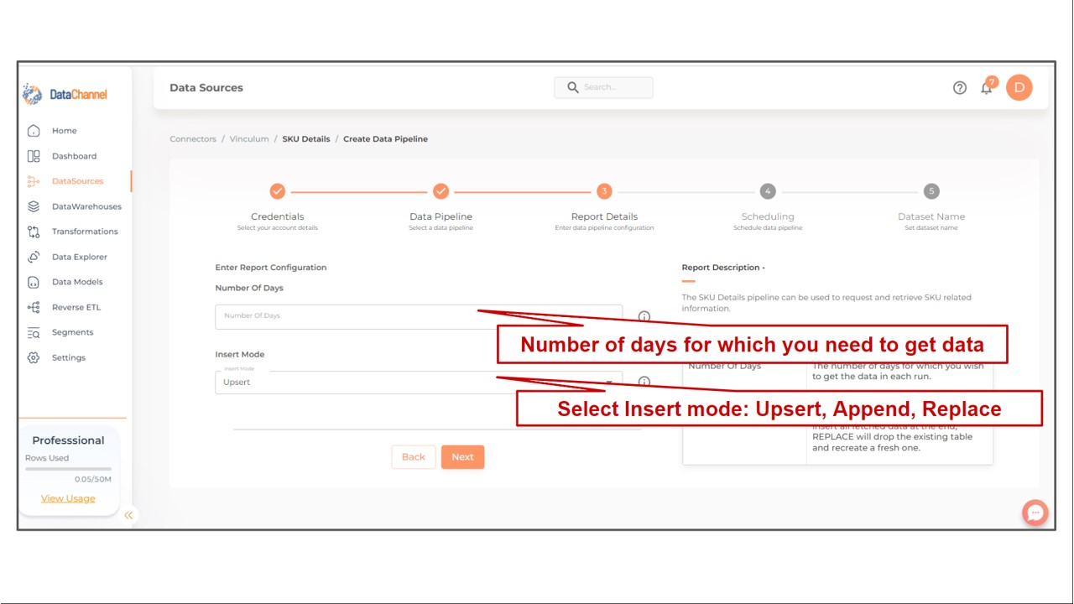Open Dashboard from the sidebar

point(74,156)
